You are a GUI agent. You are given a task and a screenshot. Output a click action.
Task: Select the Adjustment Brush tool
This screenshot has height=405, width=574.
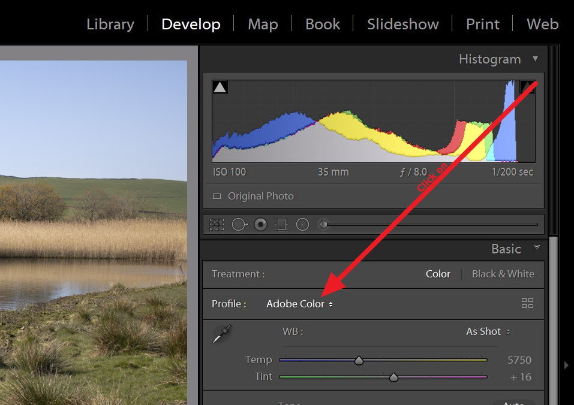click(x=323, y=224)
